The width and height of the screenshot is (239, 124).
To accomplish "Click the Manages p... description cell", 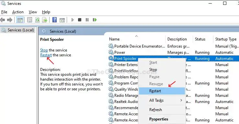I will 178,52.
